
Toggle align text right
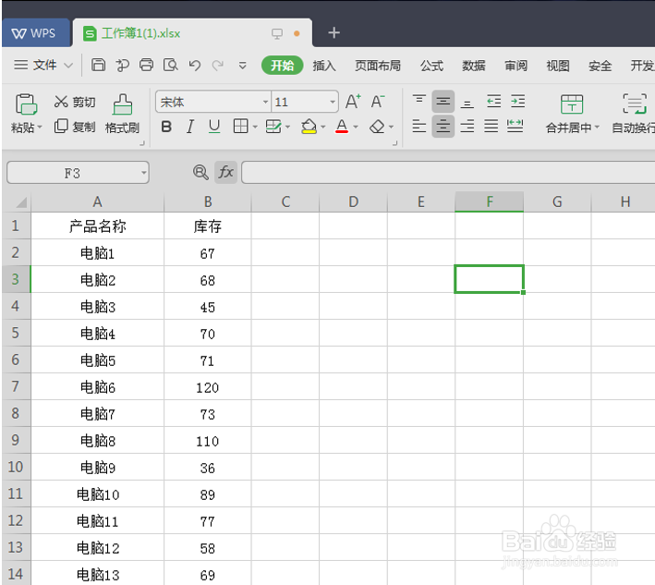coord(467,126)
